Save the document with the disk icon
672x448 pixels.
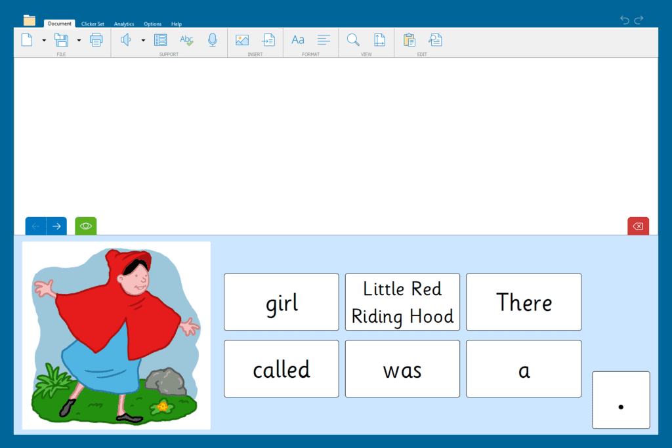61,40
